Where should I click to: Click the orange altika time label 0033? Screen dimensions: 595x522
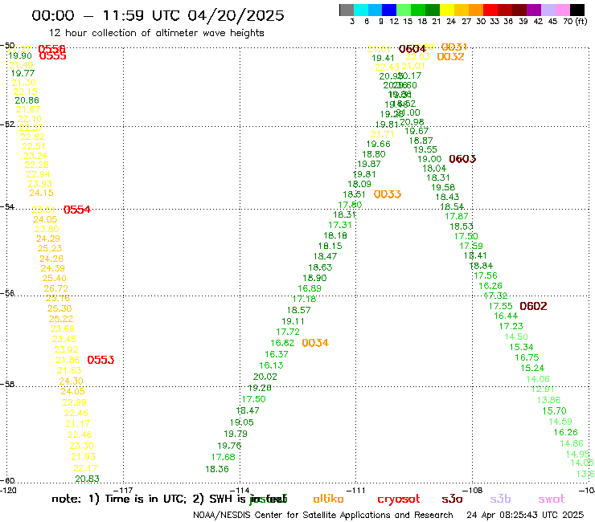pos(388,194)
